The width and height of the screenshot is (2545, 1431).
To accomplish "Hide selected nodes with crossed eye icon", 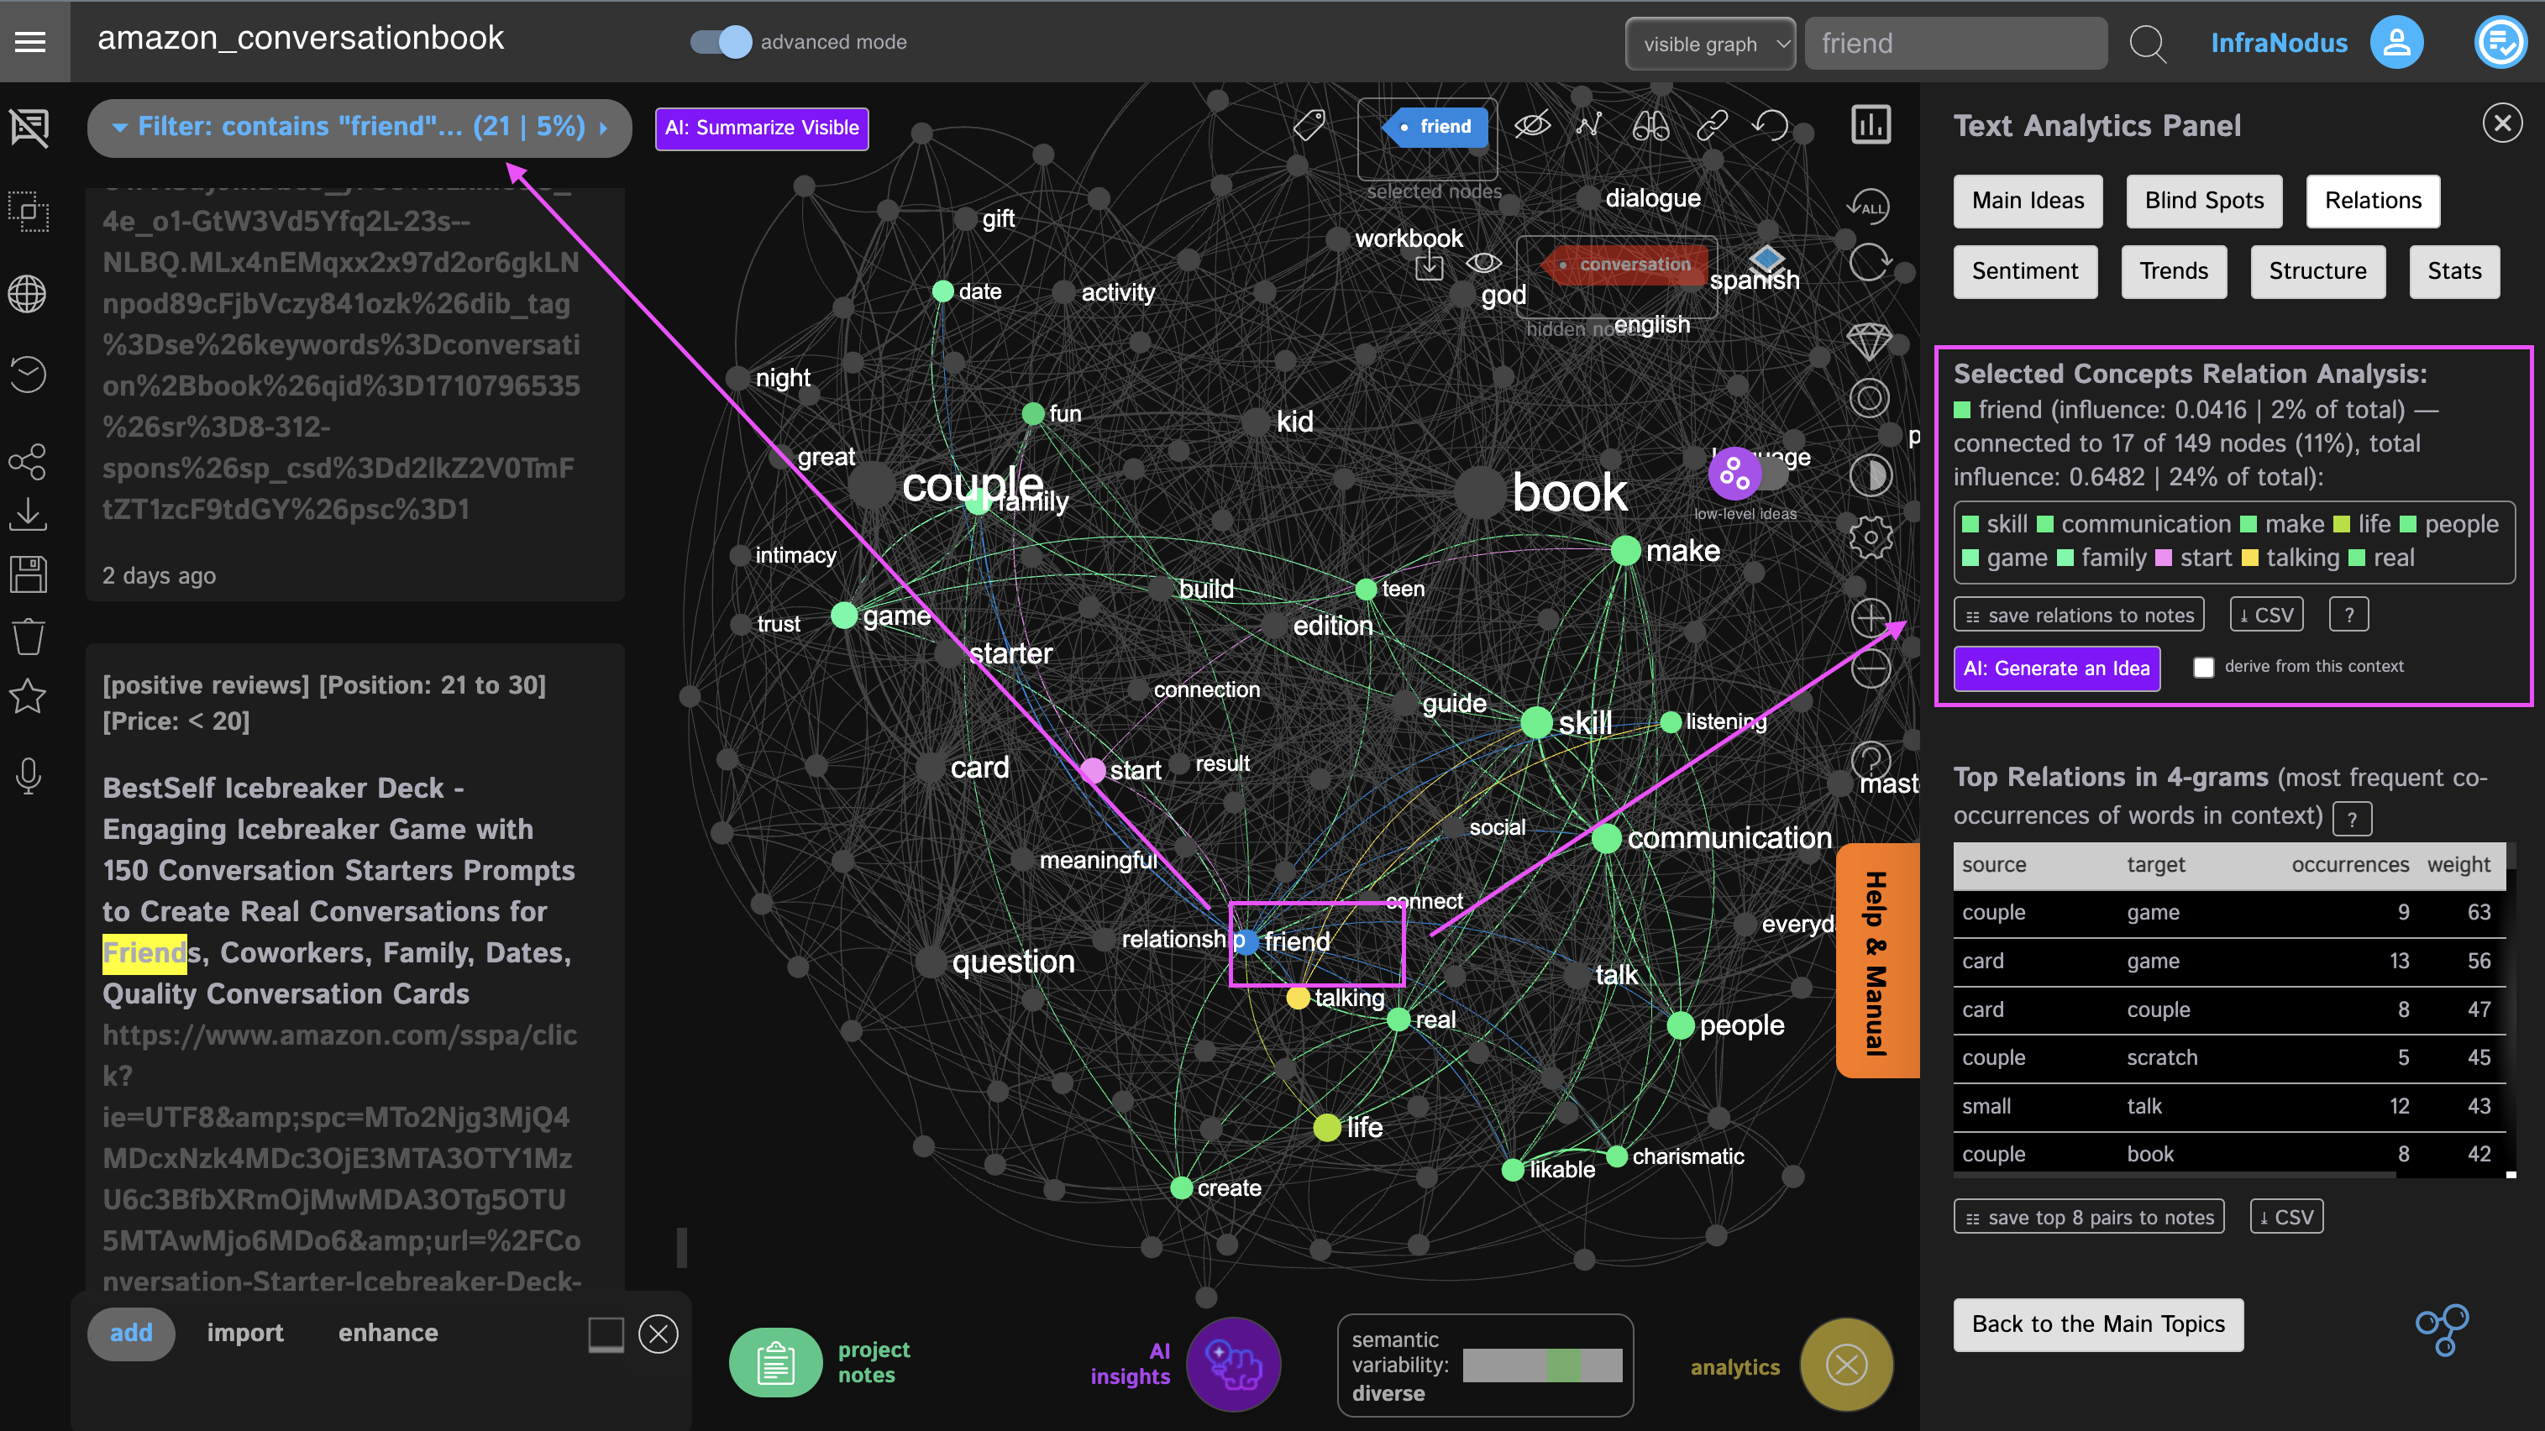I will click(1532, 125).
